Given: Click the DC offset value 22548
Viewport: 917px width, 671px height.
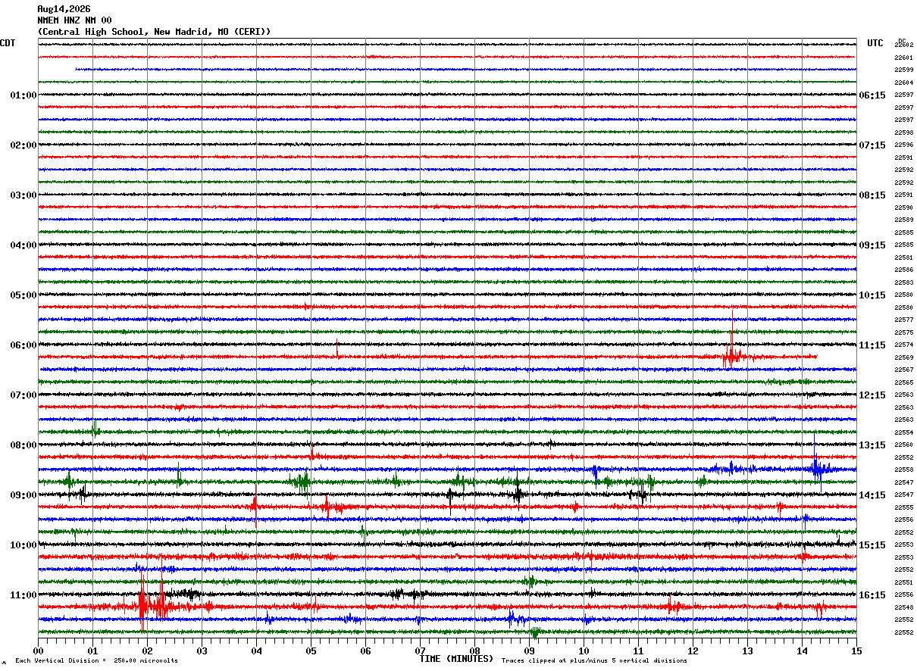Looking at the screenshot, I should [904, 607].
